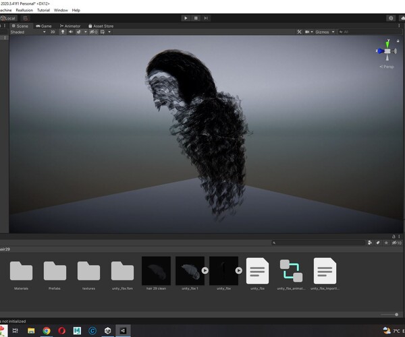Open the Reallusion menu
The width and height of the screenshot is (405, 337).
(24, 10)
